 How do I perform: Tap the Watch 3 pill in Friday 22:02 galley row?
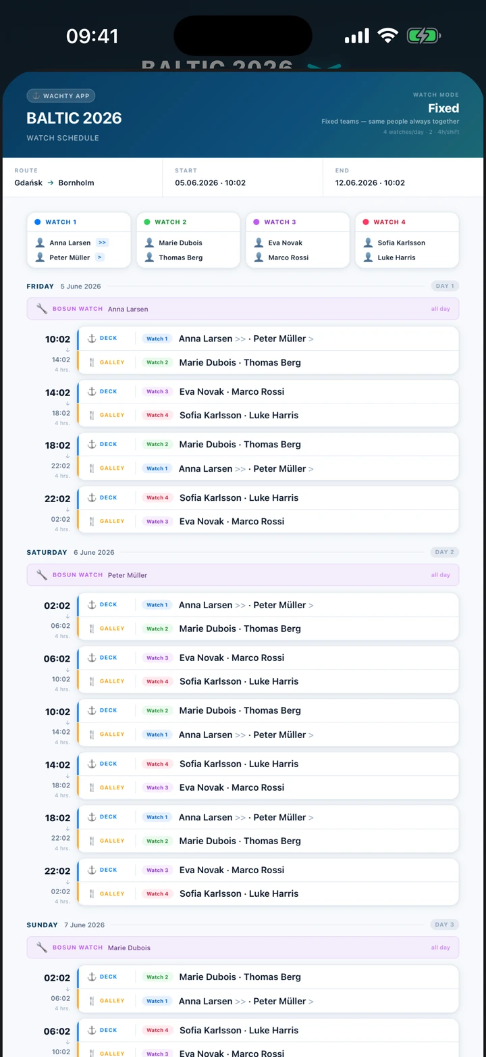pos(157,521)
